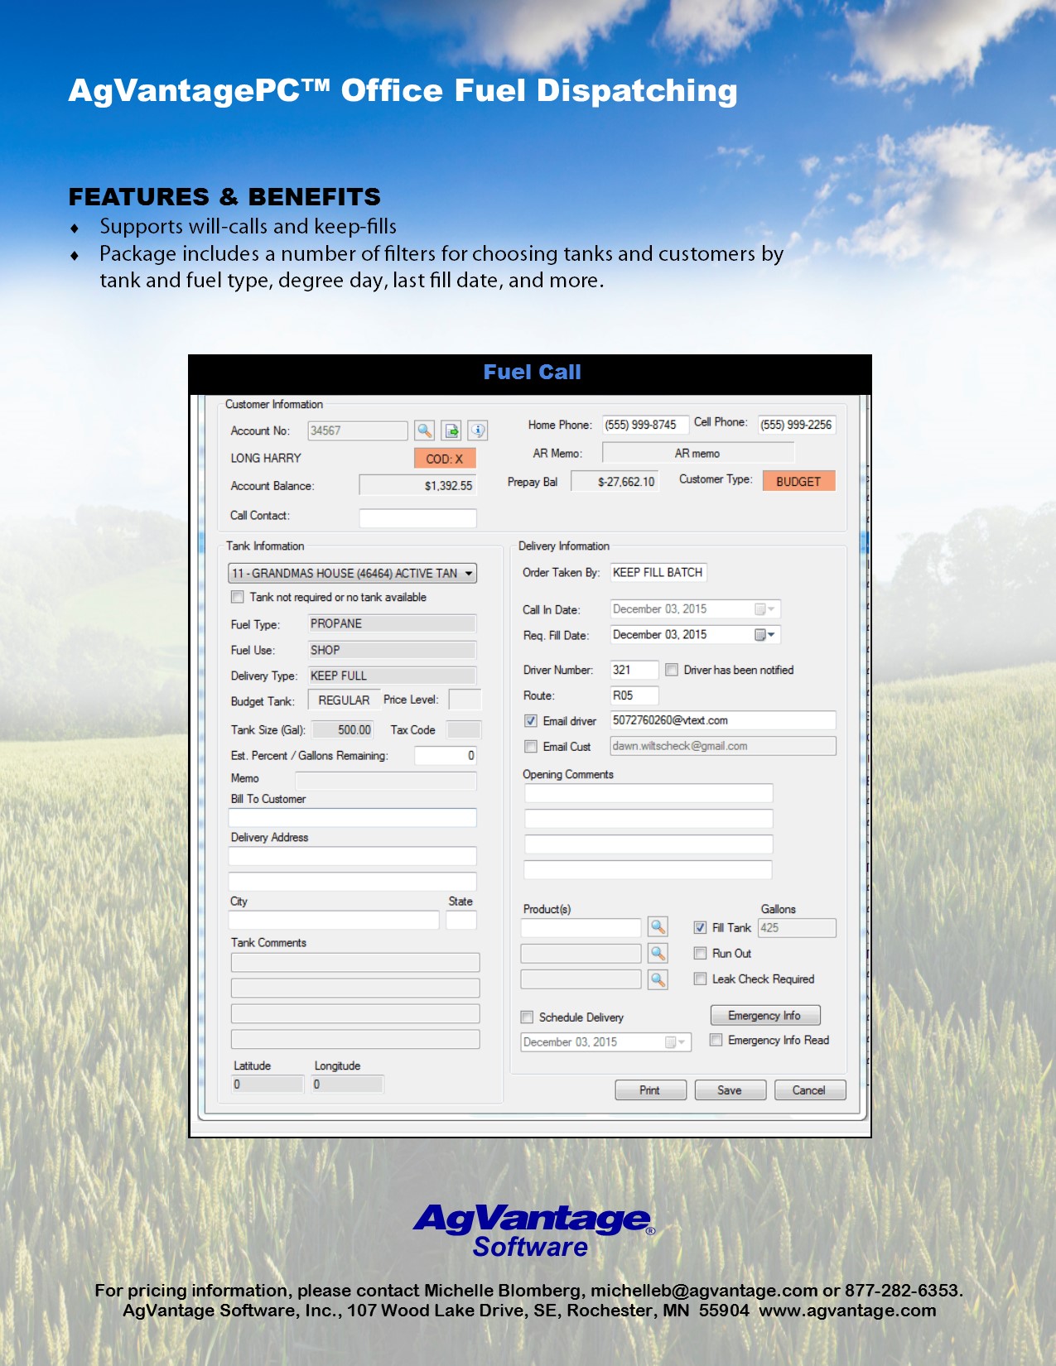Click the Call Contact field
This screenshot has width=1056, height=1366.
pyautogui.click(x=417, y=518)
